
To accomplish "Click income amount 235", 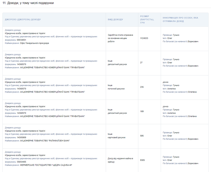I will 142,87.
